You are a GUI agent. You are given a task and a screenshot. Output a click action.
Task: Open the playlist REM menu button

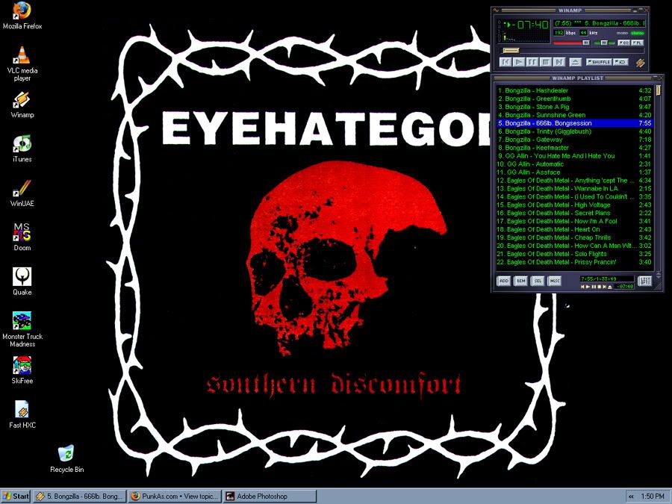(520, 281)
